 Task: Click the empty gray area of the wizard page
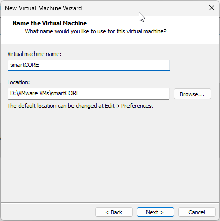pos(109,154)
